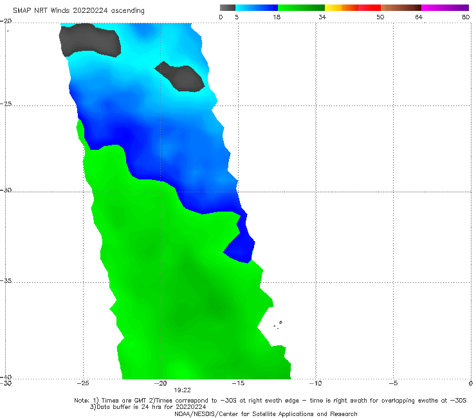Click the title 'SMAP NRT Winds 20220224 ascending'

coord(78,11)
